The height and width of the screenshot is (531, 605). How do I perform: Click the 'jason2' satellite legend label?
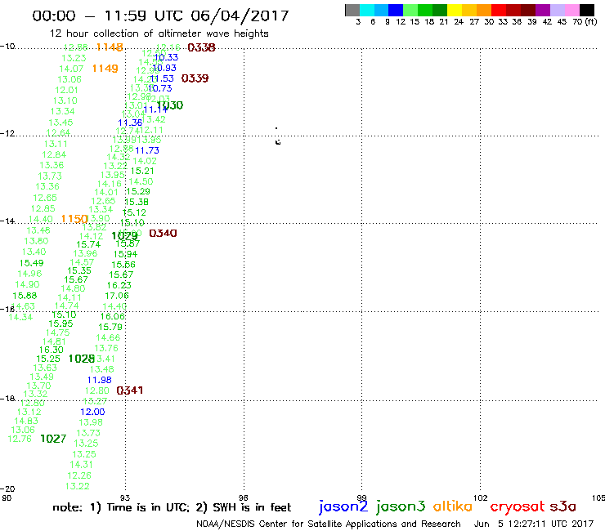click(343, 506)
